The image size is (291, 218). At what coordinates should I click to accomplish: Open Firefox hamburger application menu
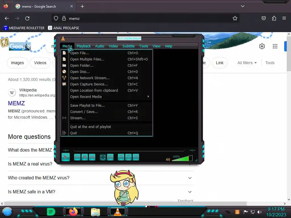coord(284,18)
